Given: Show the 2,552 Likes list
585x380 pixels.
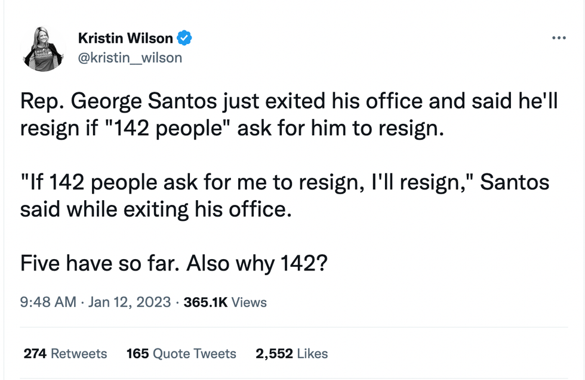Looking at the screenshot, I should (x=291, y=353).
